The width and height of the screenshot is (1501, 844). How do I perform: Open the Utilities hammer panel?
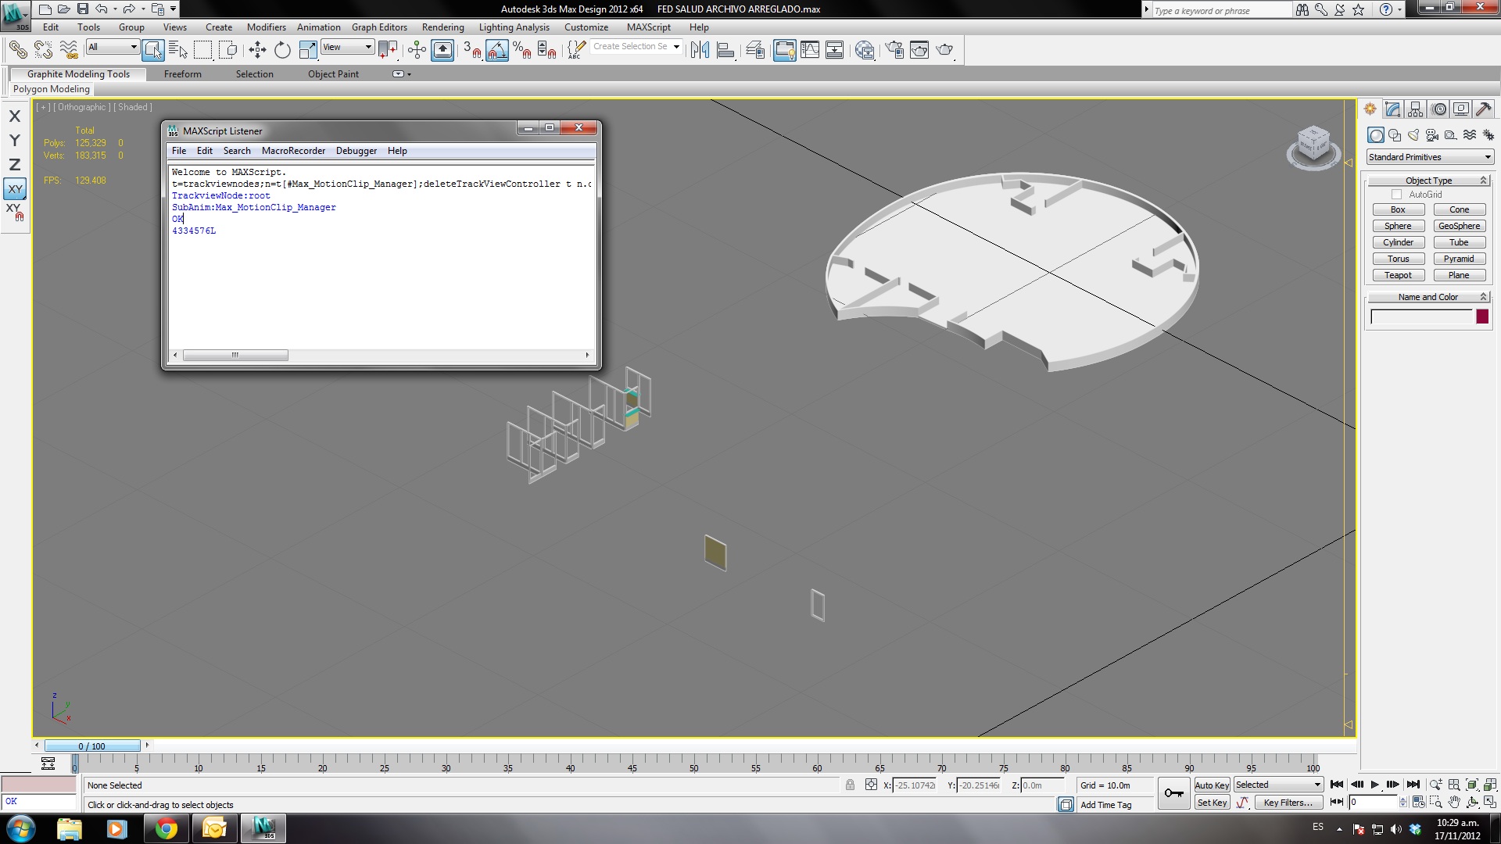[1483, 109]
